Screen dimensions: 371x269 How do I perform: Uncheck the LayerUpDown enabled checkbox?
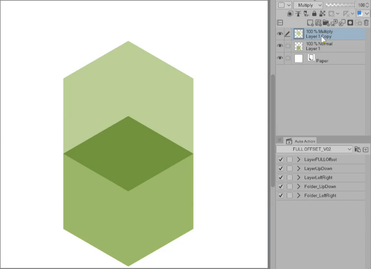[x=281, y=168]
